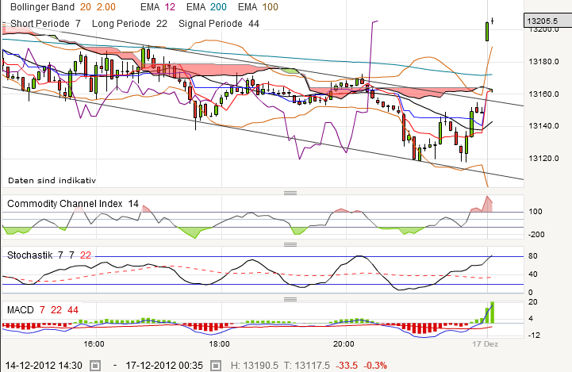Click the end date 17-12-2012 00:35

164,365
